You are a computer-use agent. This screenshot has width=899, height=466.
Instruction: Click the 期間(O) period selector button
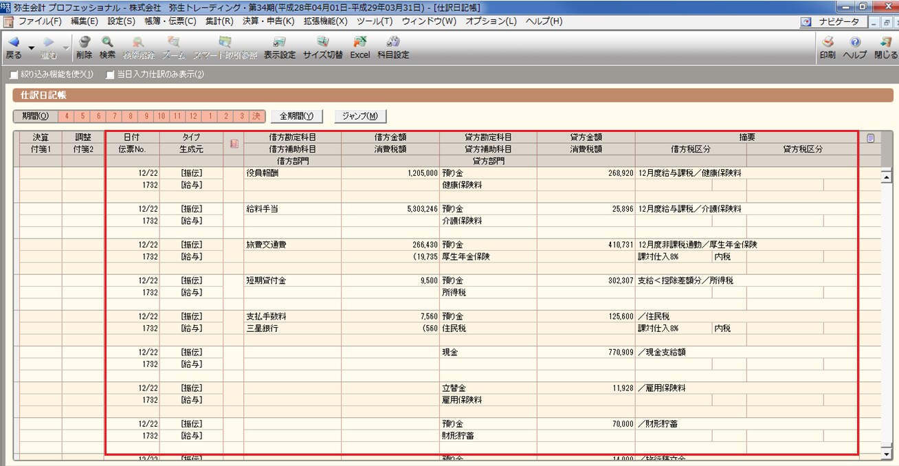pyautogui.click(x=35, y=116)
